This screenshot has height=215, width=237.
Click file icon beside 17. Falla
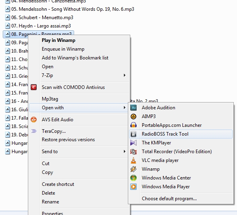[8, 118]
